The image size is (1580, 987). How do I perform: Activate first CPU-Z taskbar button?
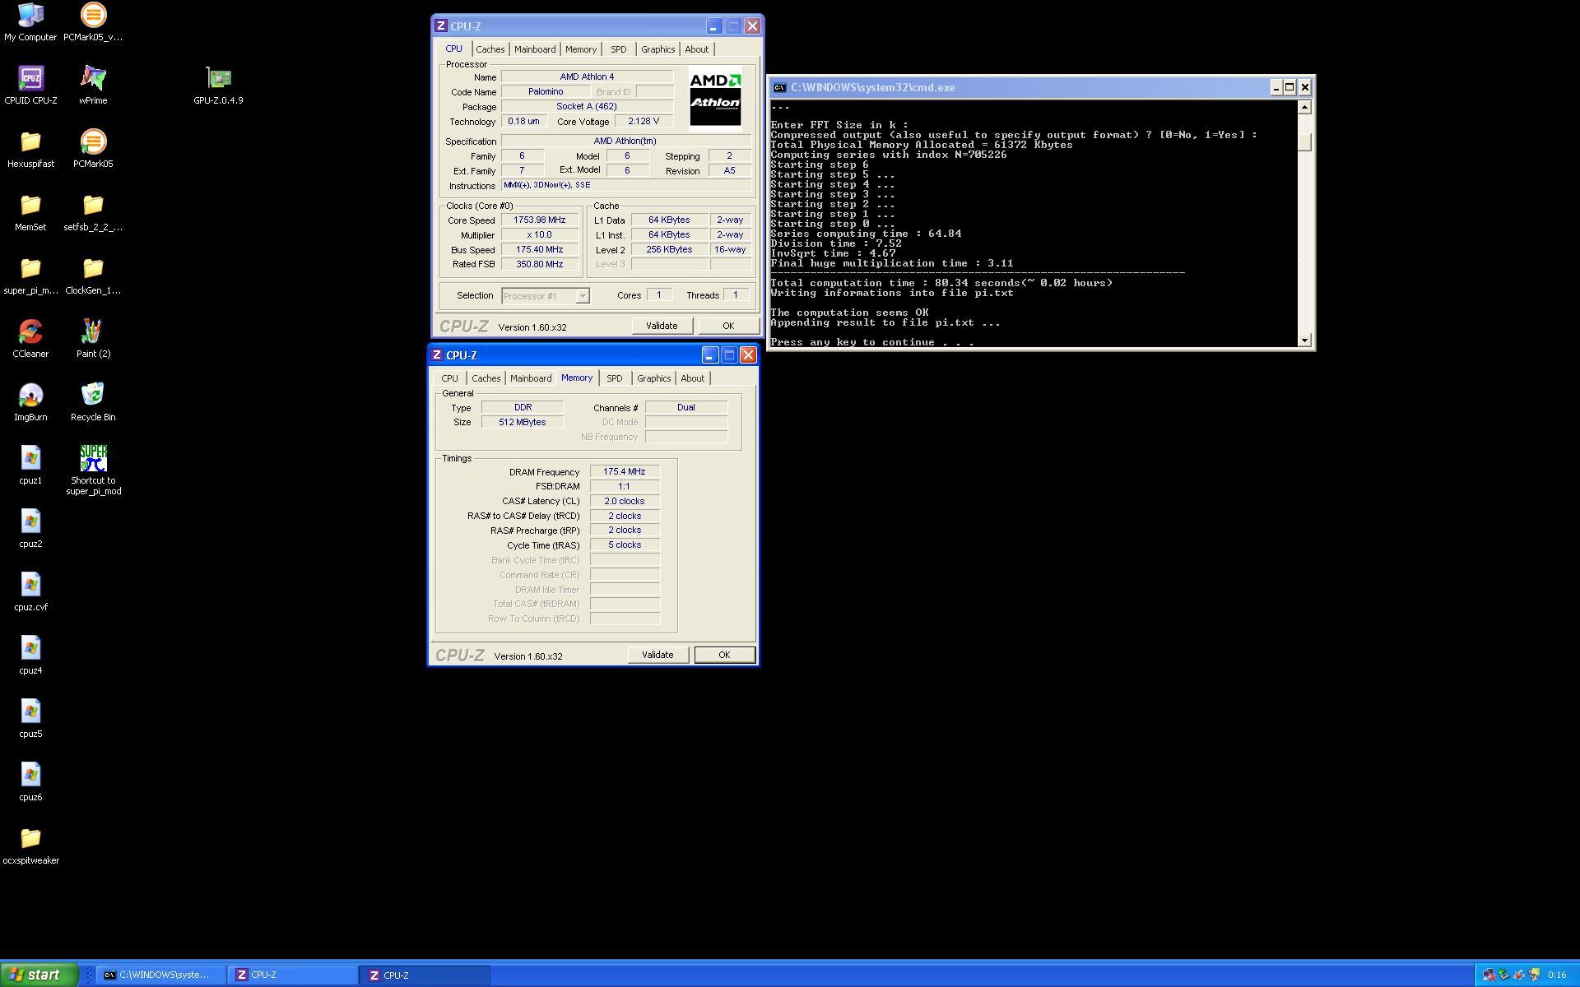[x=293, y=975]
